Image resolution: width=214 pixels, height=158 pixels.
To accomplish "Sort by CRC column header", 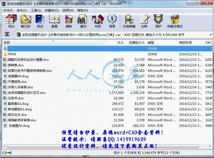I will [x=208, y=43].
